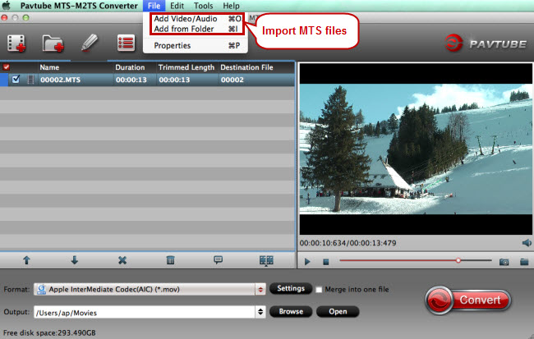Open the Tools menu
This screenshot has height=339, width=534.
tap(203, 6)
